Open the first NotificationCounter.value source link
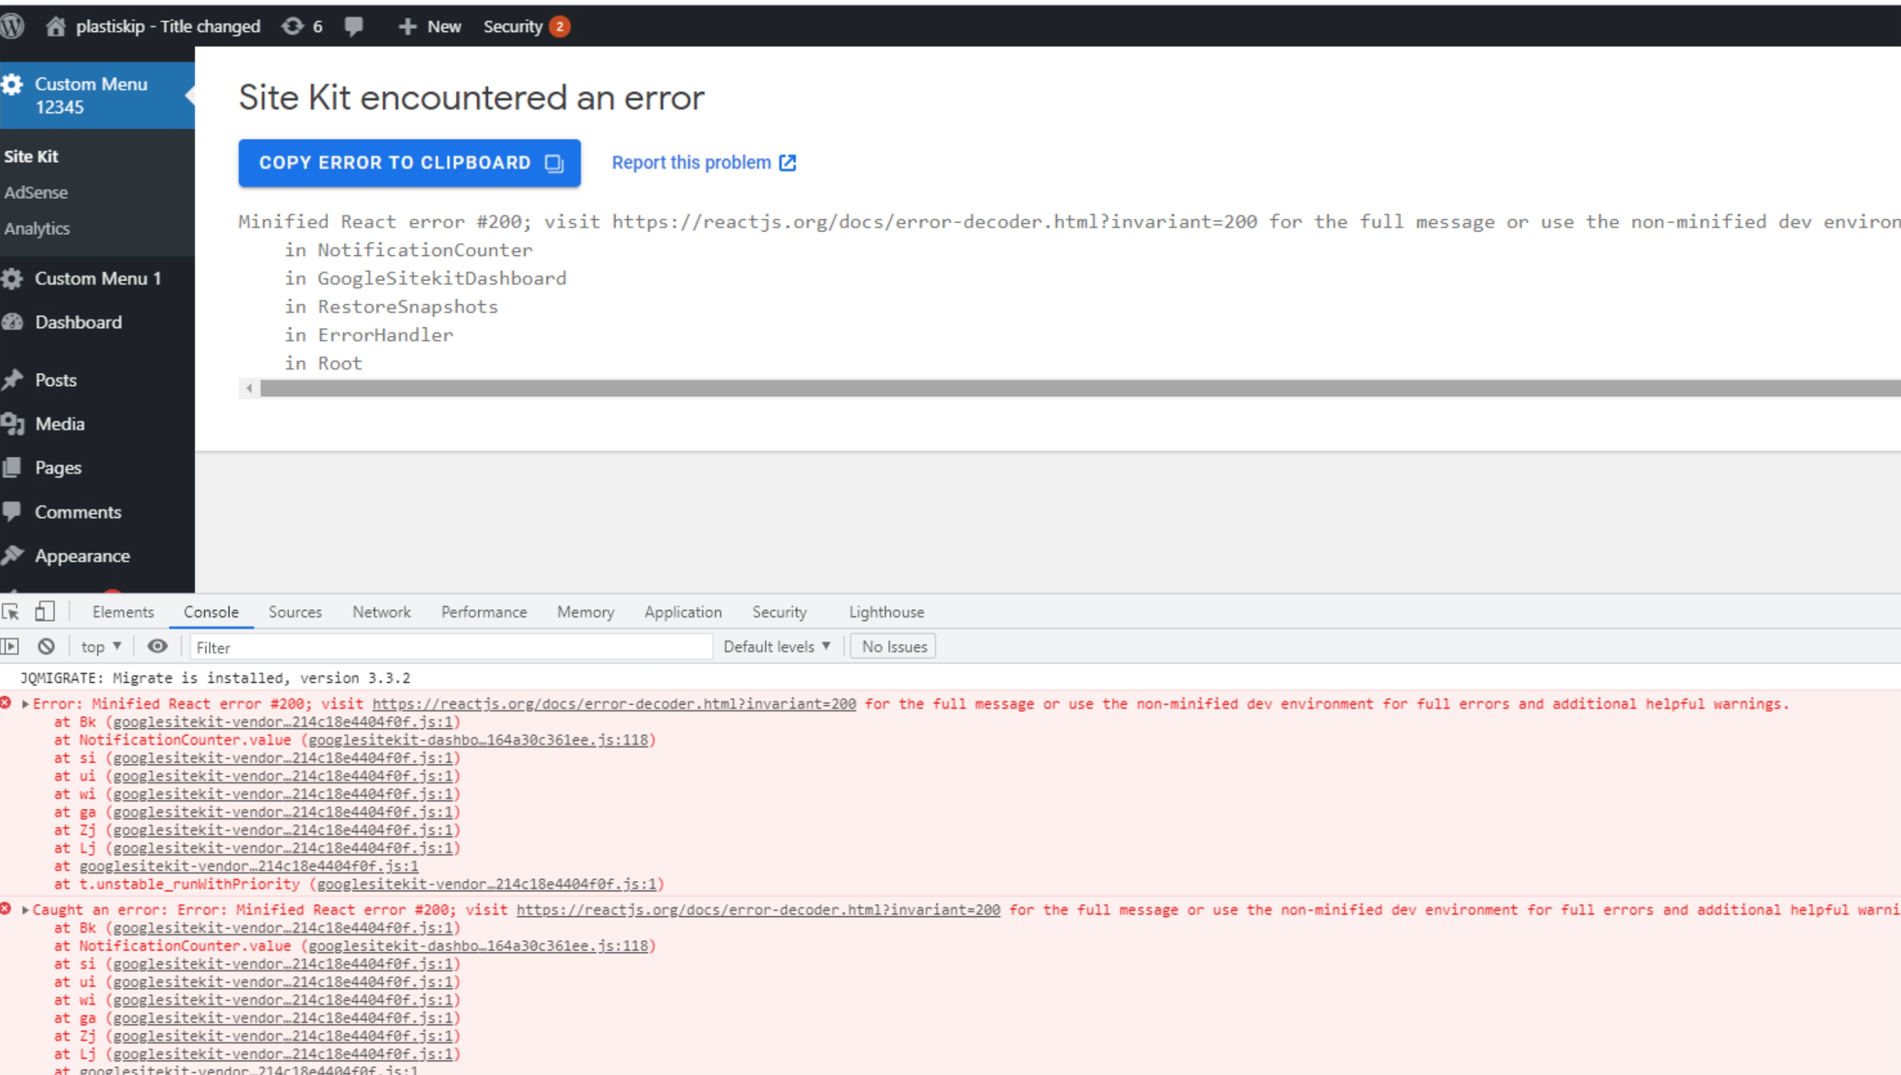1901x1075 pixels. [478, 740]
